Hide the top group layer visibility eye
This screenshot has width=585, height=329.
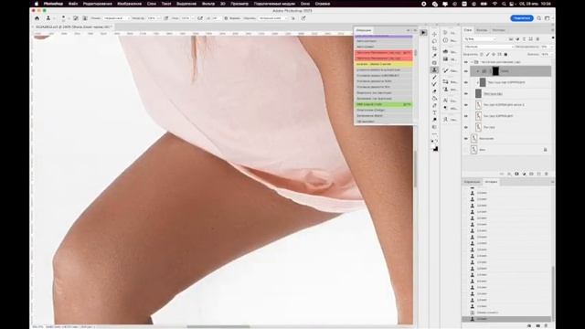[x=466, y=62]
